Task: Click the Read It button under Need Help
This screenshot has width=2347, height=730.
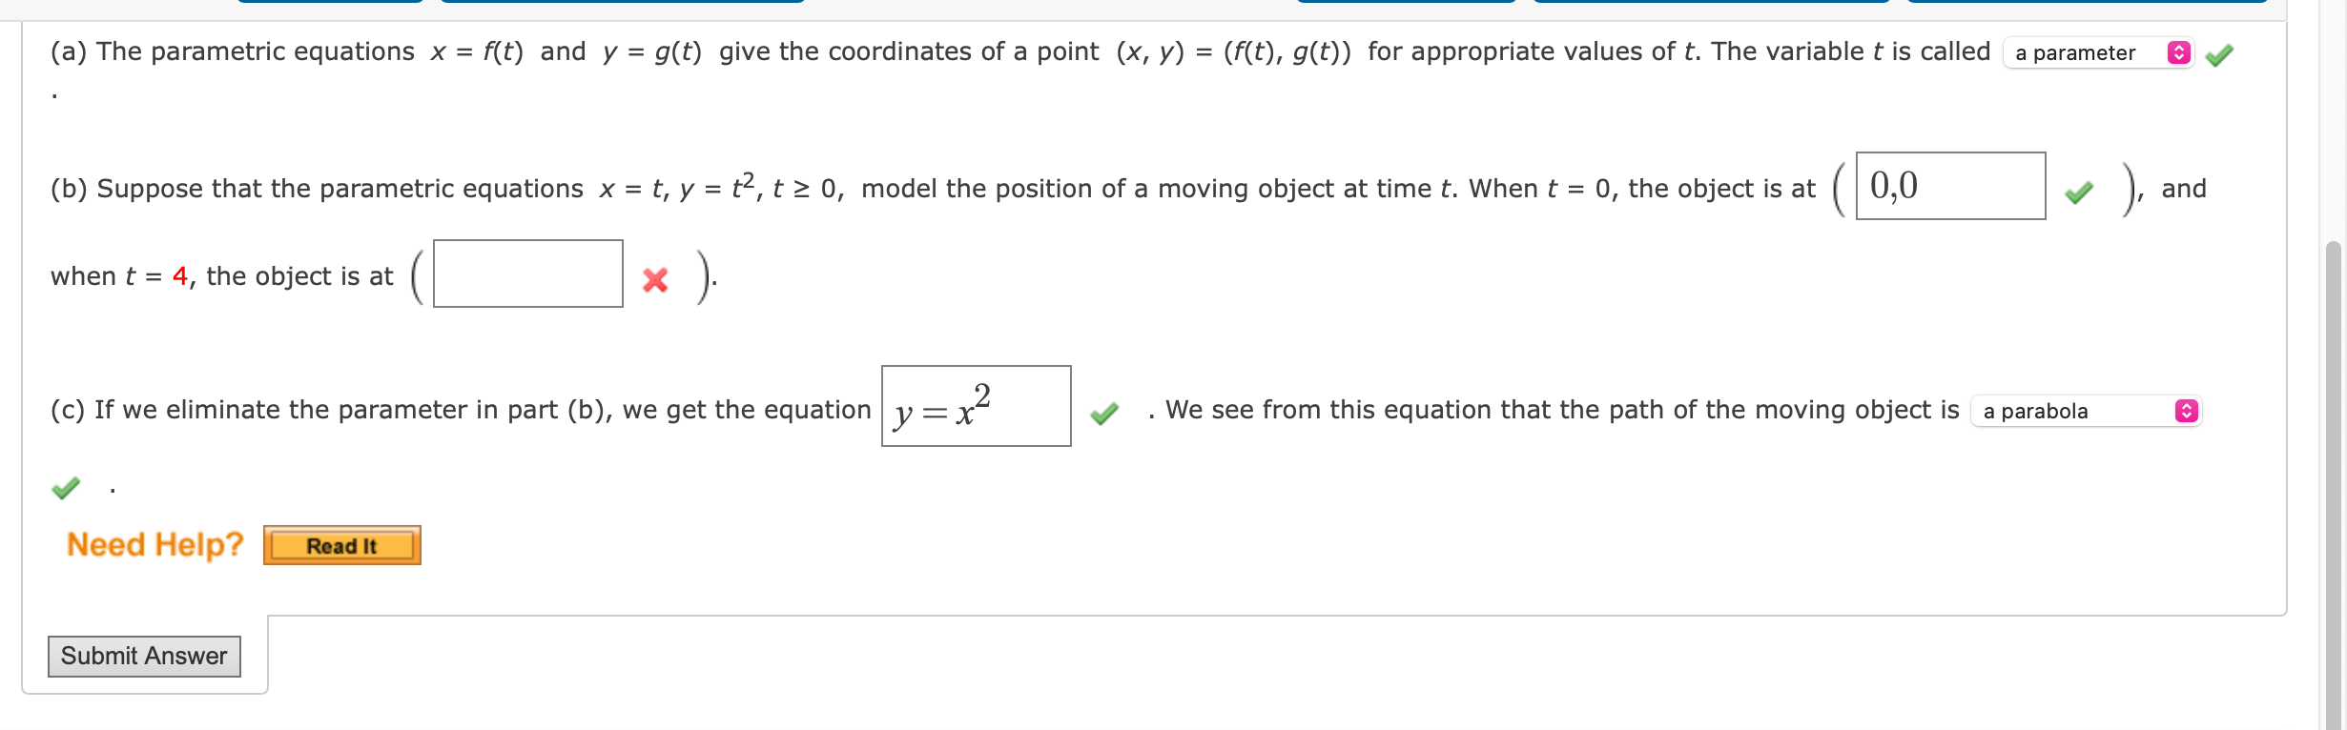Action: pos(341,545)
